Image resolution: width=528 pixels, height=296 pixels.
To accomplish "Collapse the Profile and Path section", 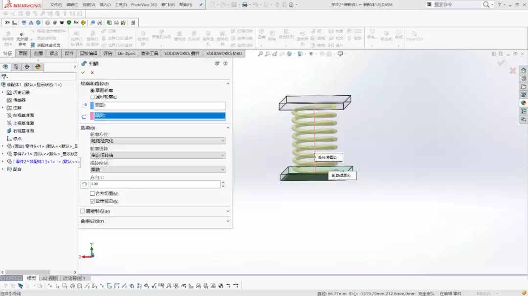I will pyautogui.click(x=228, y=84).
